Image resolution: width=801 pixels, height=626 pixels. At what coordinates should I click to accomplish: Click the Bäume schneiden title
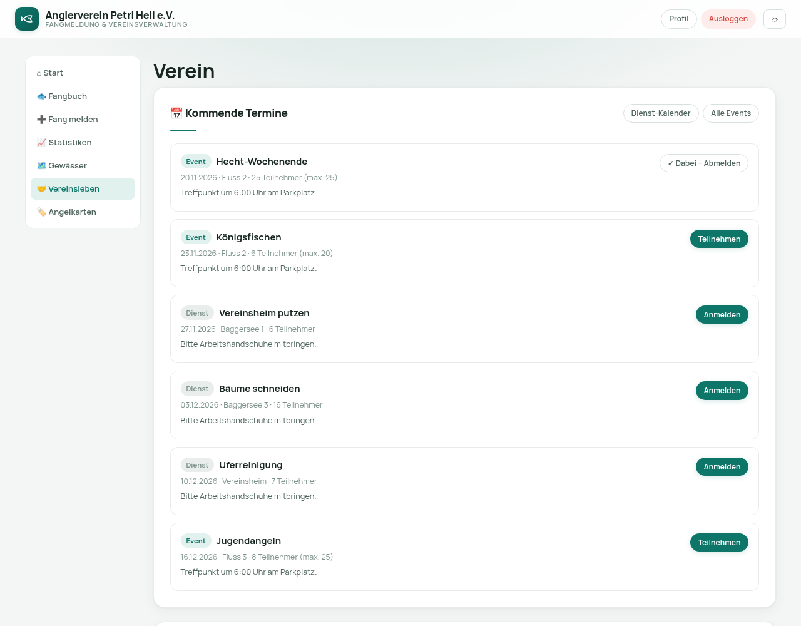(x=260, y=389)
